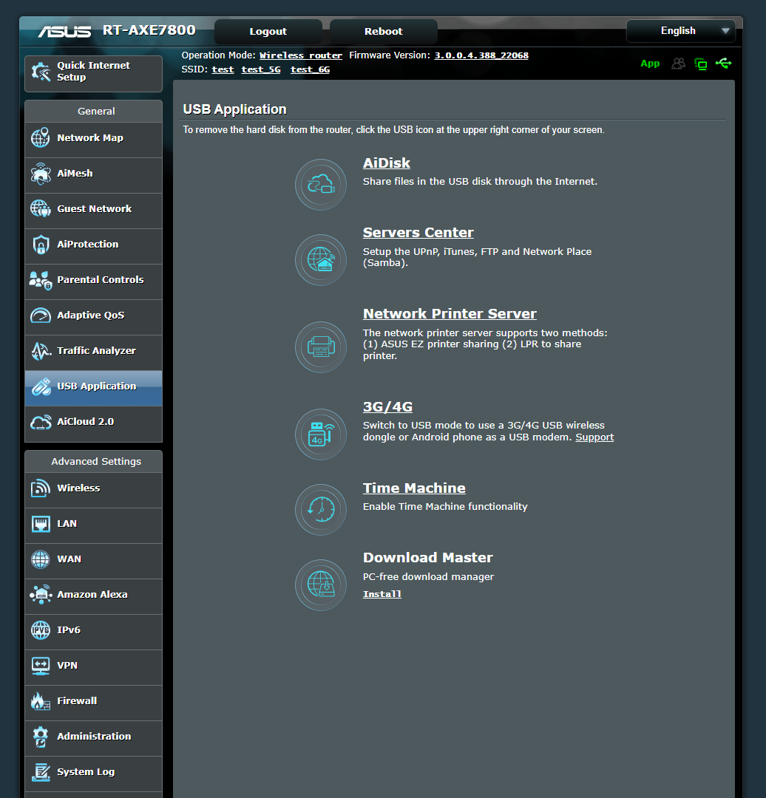Click the AiCloud 2.0 cloud icon
Viewport: 766px width, 798px height.
click(x=41, y=422)
